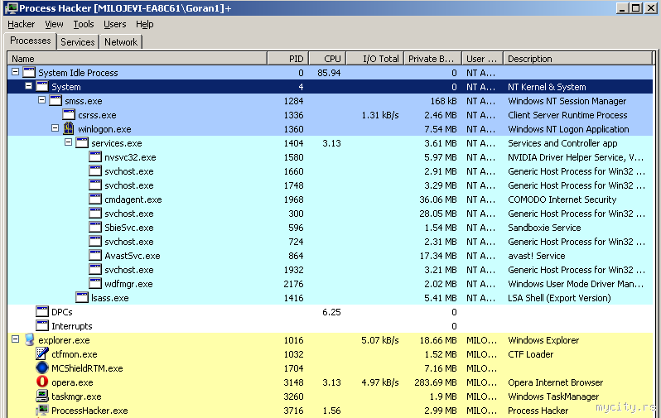Image resolution: width=661 pixels, height=418 pixels.
Task: Open the Help menu
Action: [145, 24]
